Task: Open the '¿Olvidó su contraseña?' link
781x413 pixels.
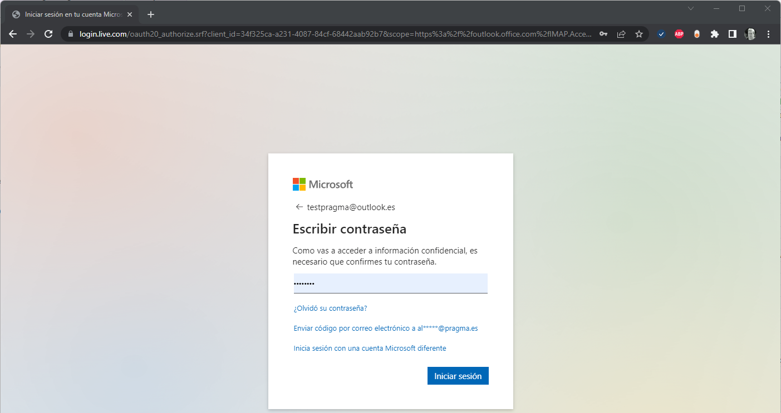Action: 330,308
